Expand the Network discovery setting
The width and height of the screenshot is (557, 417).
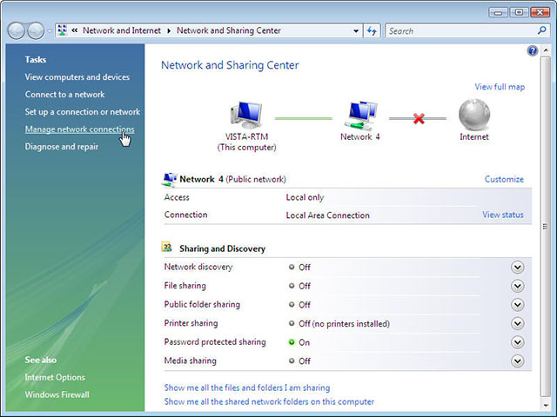click(518, 267)
